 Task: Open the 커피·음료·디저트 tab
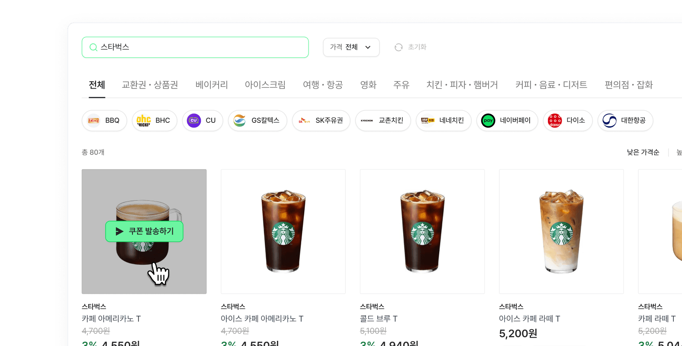(551, 85)
